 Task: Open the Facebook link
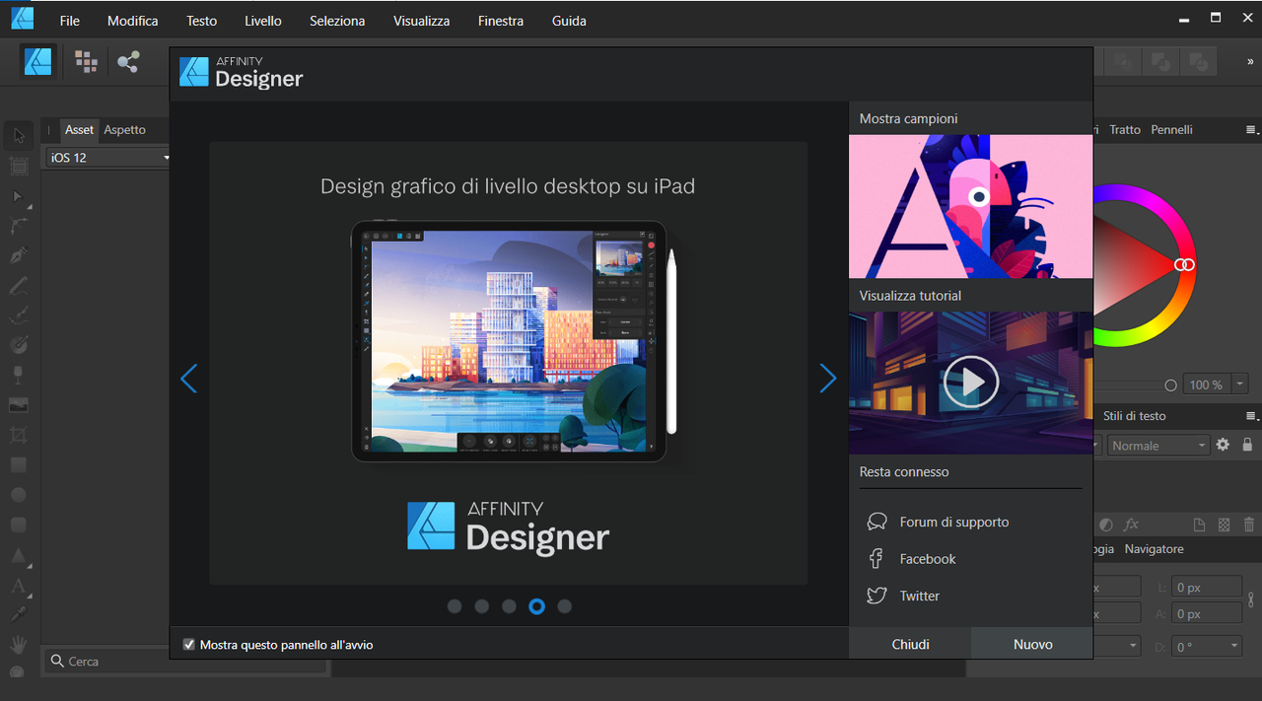pos(928,559)
